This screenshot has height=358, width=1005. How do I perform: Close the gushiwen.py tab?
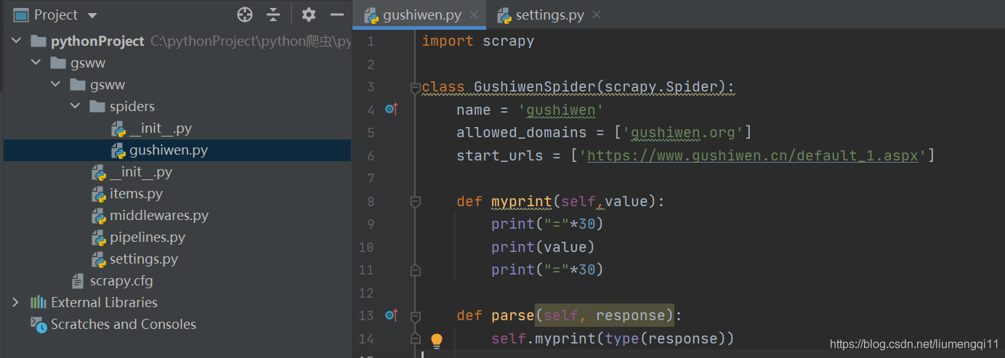[474, 15]
